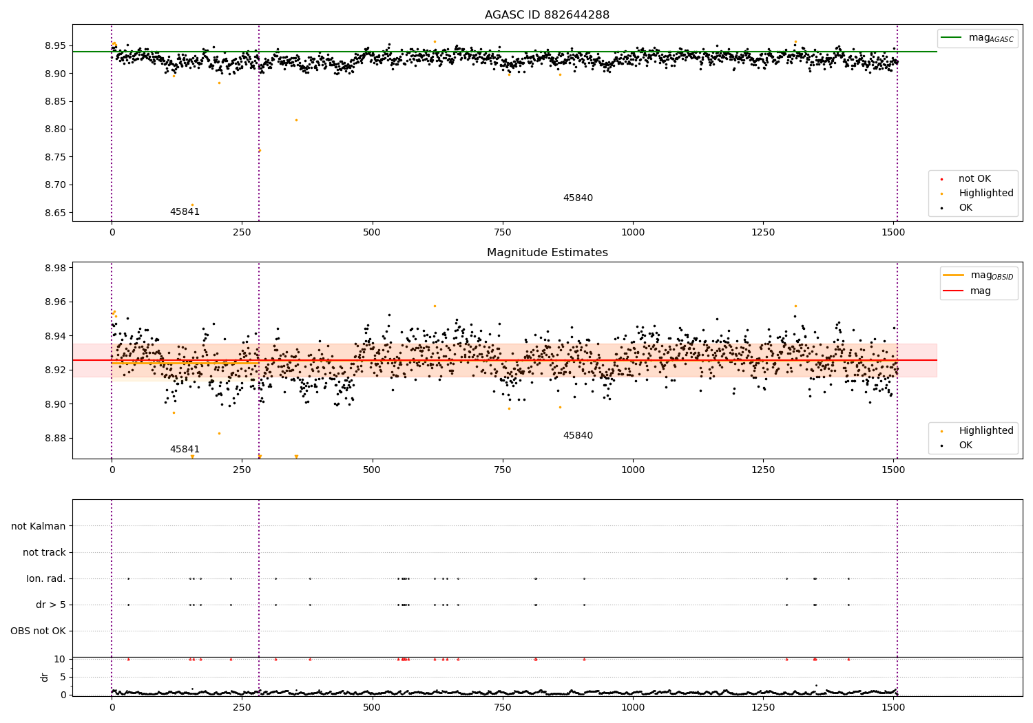
Task: Click the 8.98 tick on middle plot
Action: coord(56,269)
